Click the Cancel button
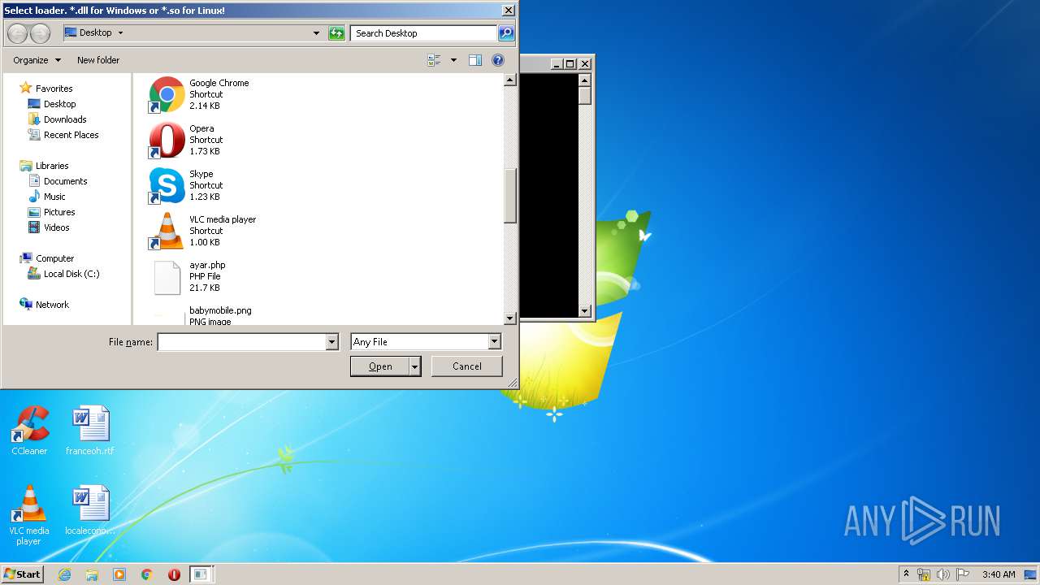 coord(466,366)
